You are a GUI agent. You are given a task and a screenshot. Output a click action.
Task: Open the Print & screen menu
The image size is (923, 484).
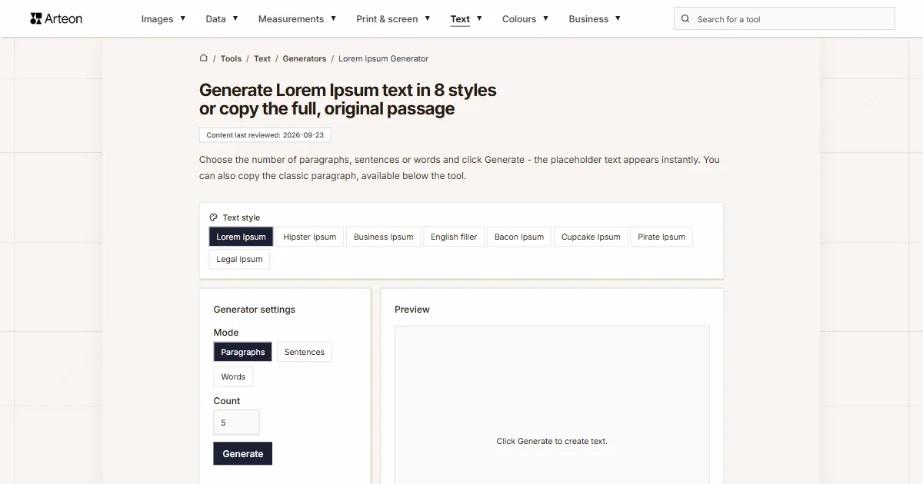(x=387, y=19)
